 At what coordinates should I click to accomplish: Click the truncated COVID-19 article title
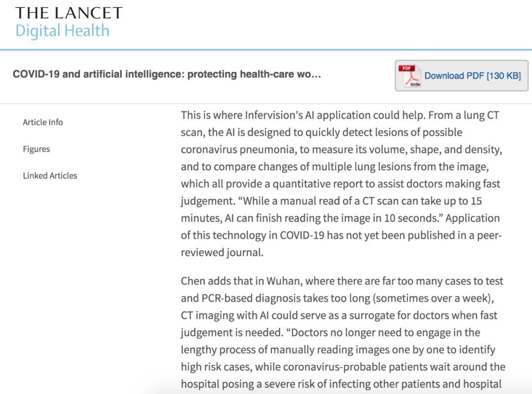(x=167, y=74)
